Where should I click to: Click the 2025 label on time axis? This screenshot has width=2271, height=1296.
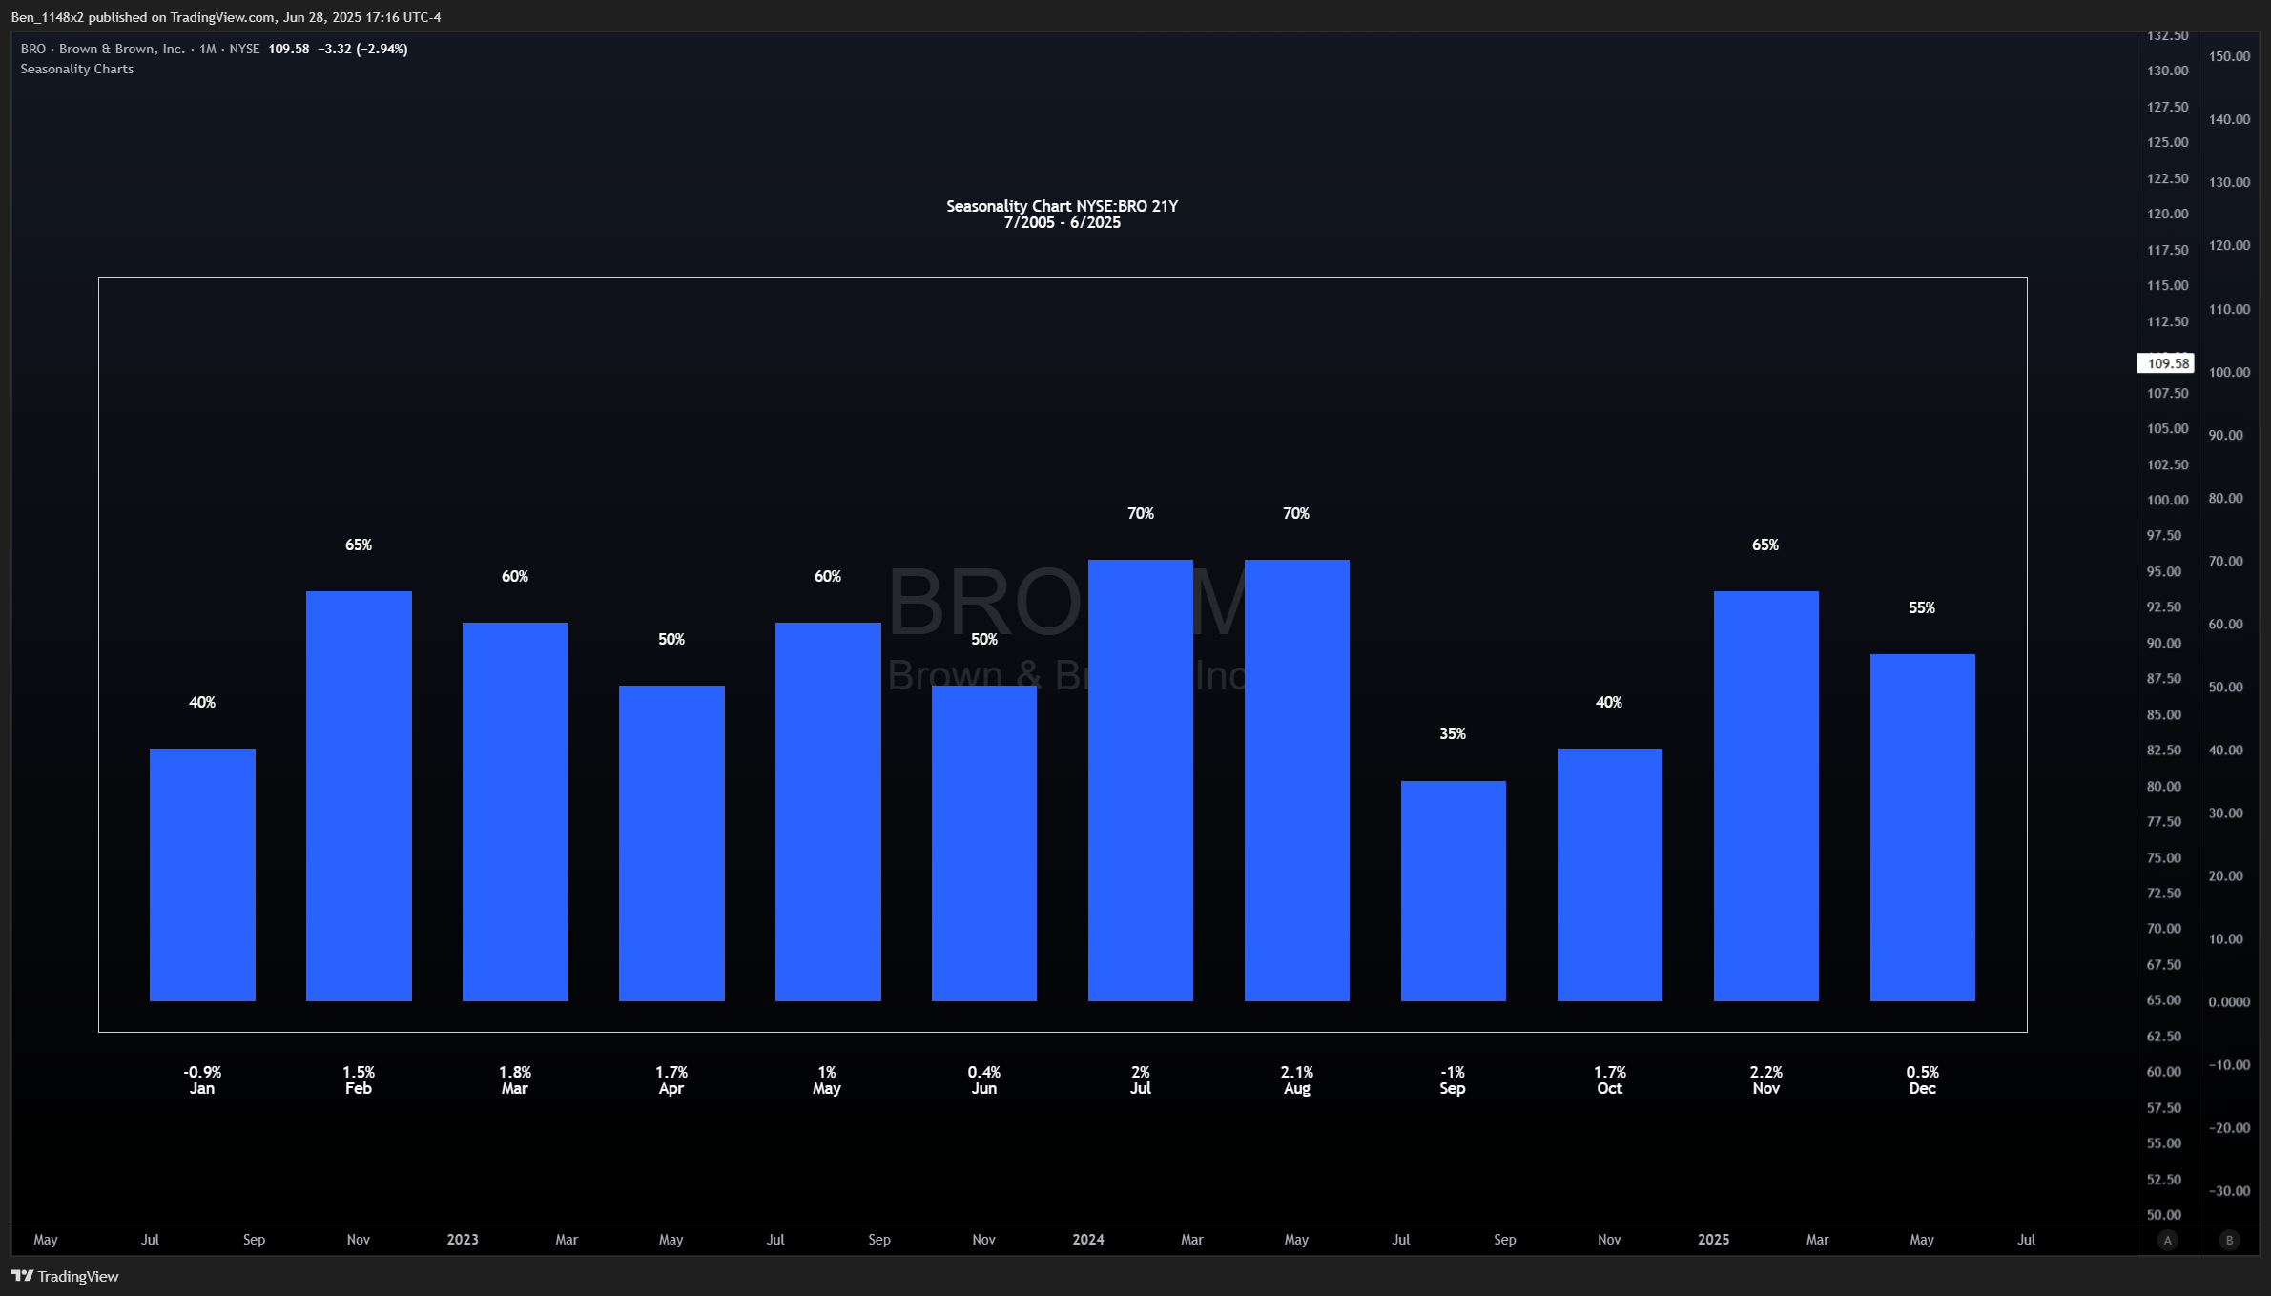(1713, 1240)
